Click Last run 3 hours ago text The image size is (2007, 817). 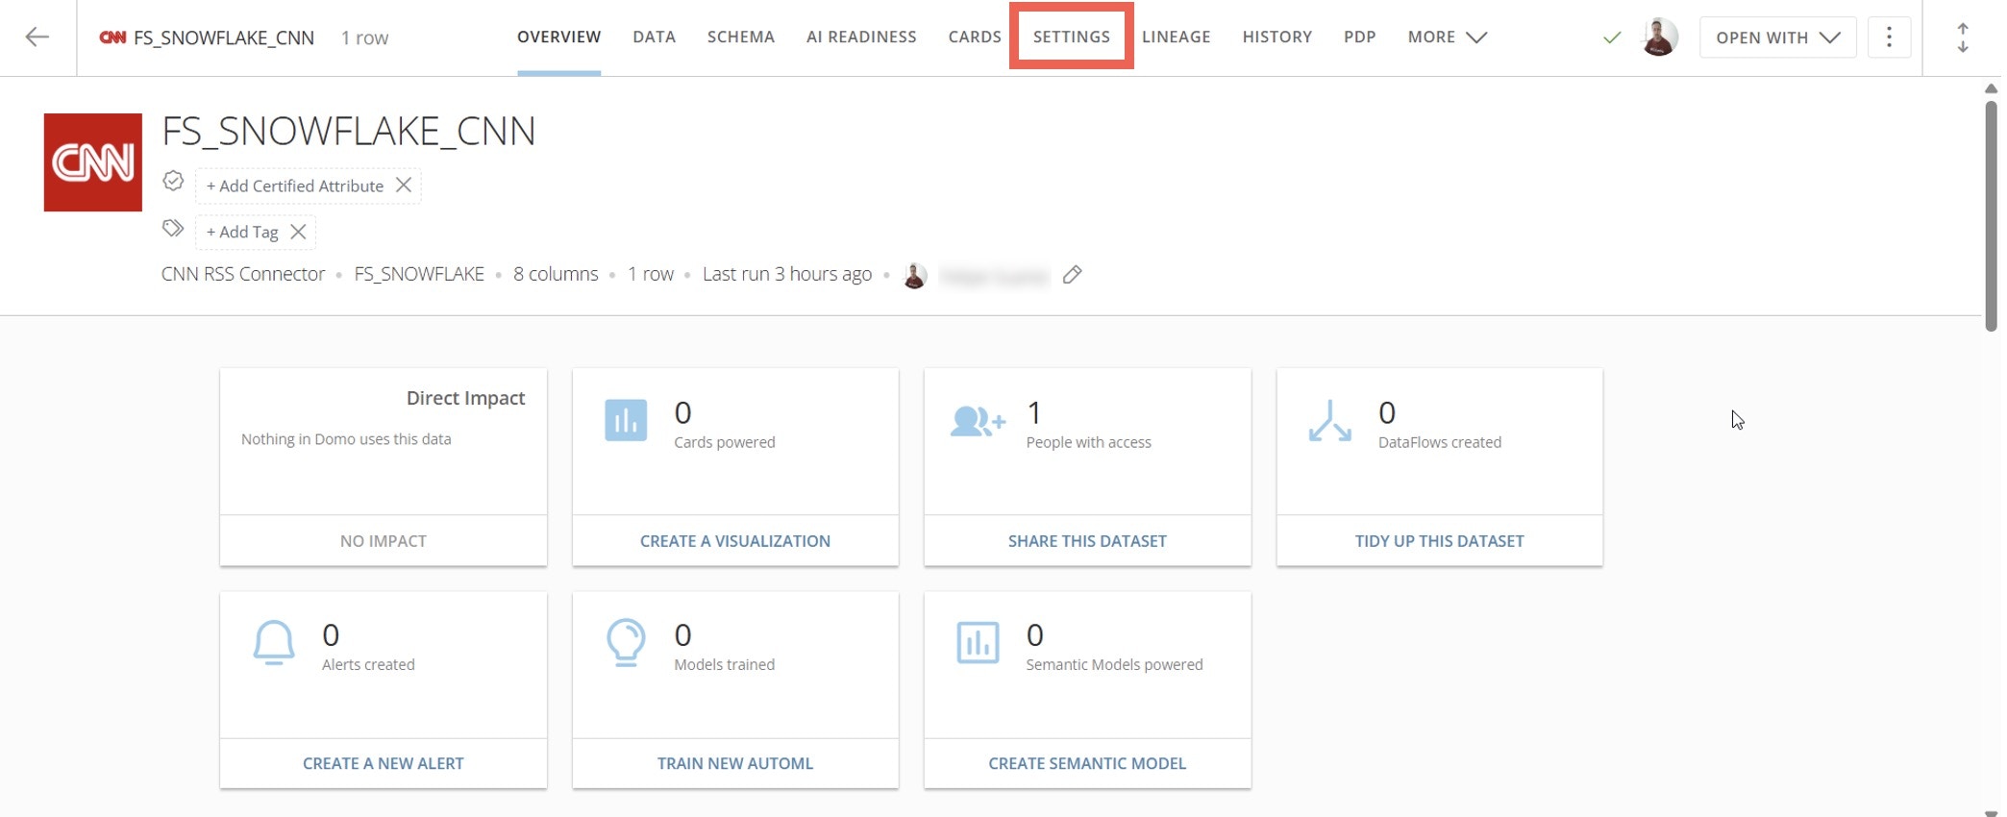coord(787,274)
